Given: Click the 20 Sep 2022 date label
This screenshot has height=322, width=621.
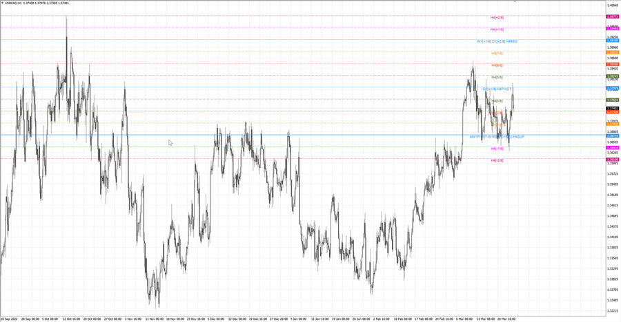Looking at the screenshot, I should coord(9,319).
